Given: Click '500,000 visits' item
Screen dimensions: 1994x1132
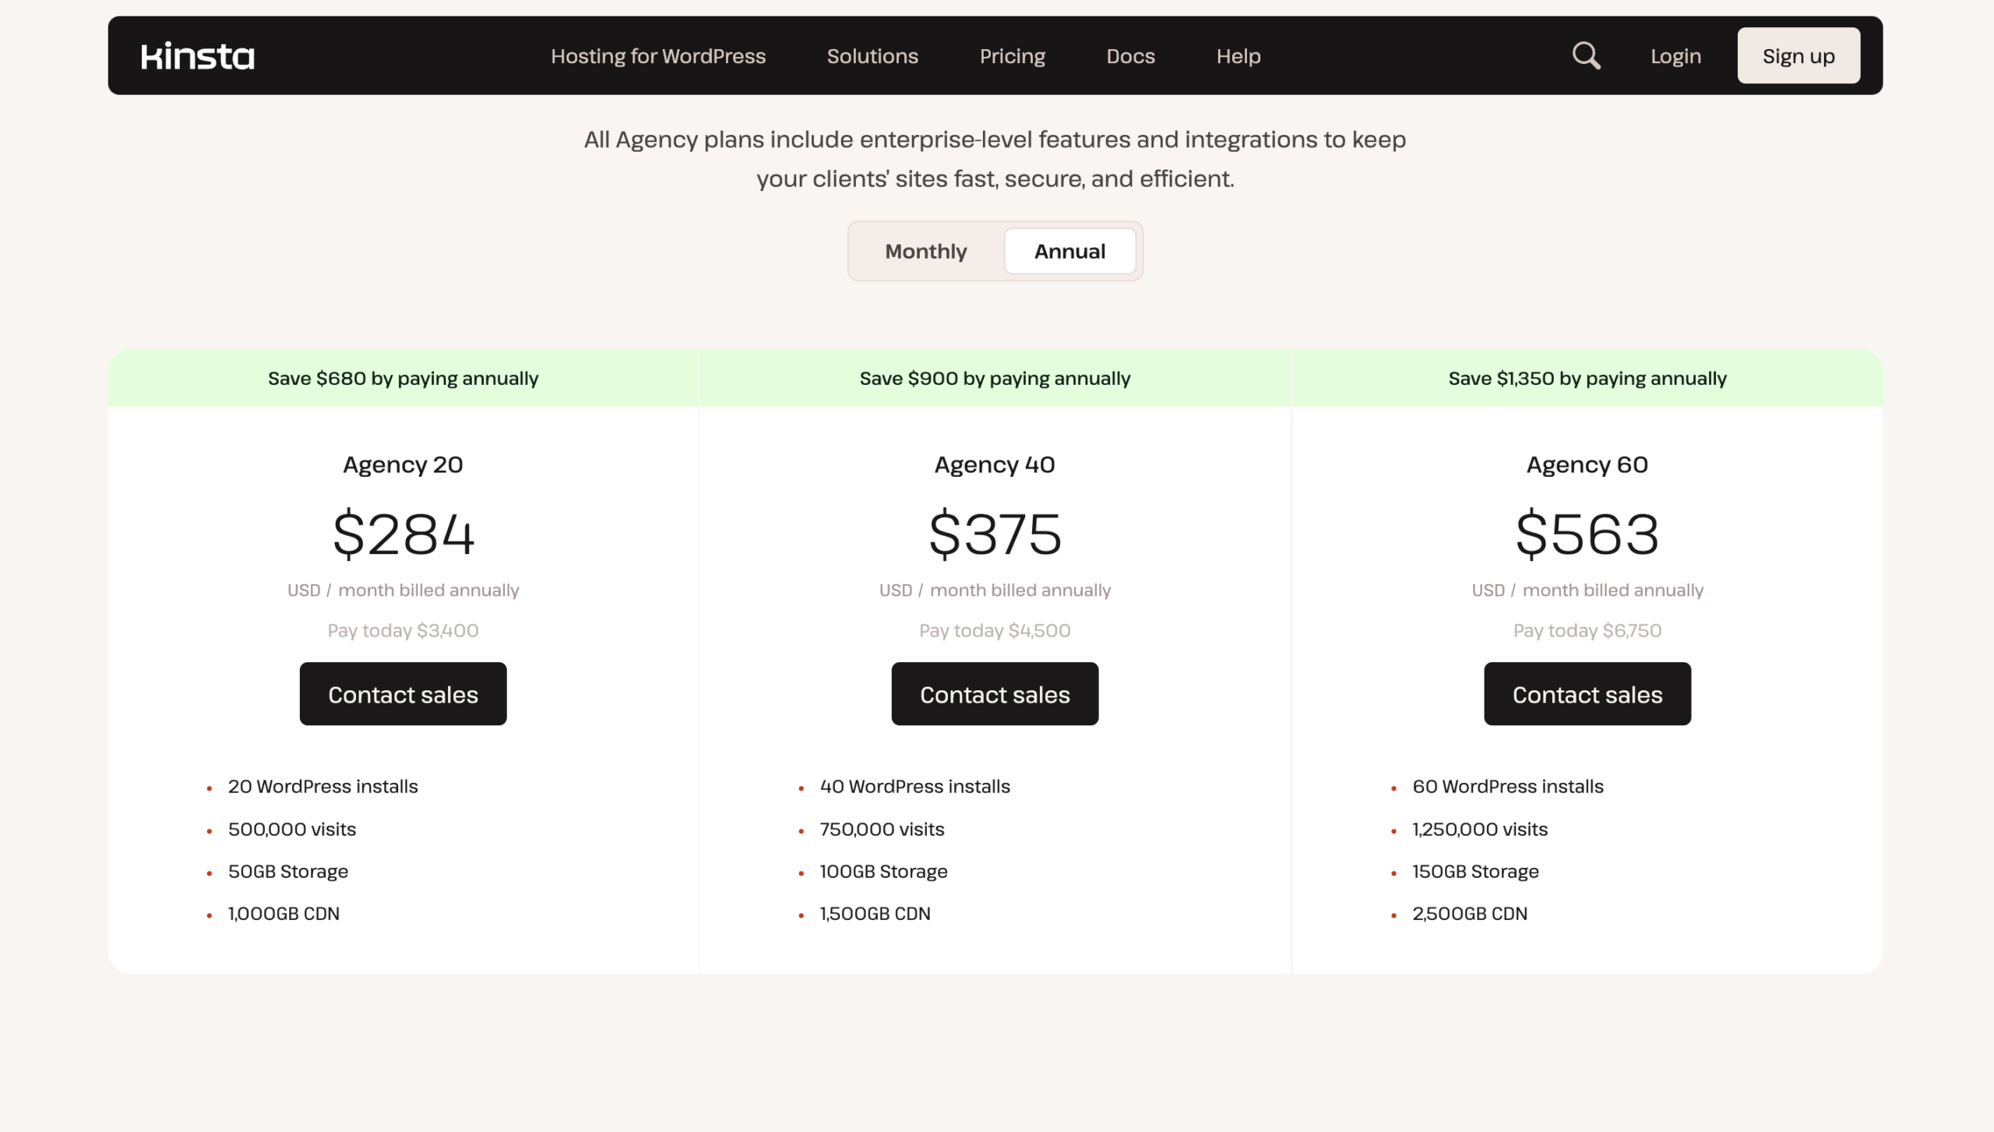Looking at the screenshot, I should 291,829.
